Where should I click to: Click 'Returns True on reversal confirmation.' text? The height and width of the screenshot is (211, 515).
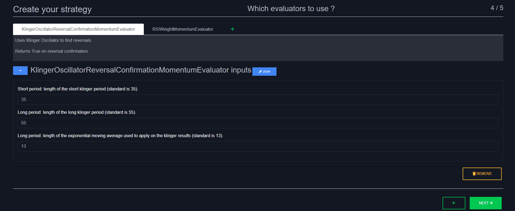tap(52, 51)
